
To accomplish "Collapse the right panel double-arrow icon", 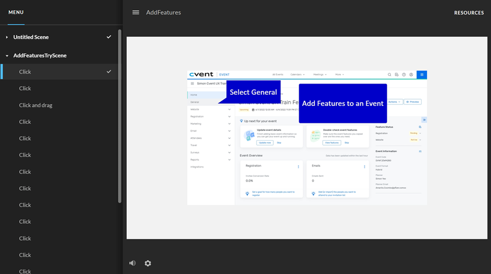I will click(424, 120).
